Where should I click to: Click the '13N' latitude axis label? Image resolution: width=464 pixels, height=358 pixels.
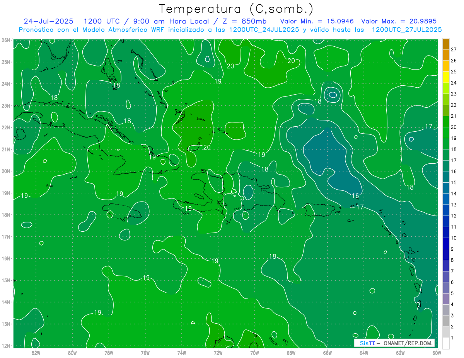(5, 324)
